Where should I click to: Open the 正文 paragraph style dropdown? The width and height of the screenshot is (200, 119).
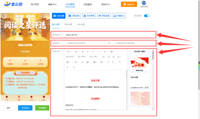pyautogui.click(x=69, y=52)
